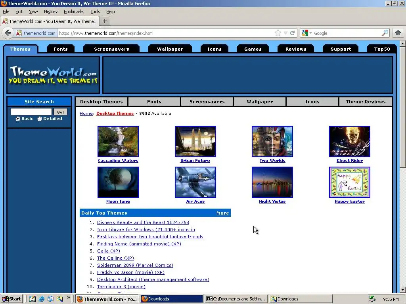The width and height of the screenshot is (406, 304).
Task: Open the Desktop Architect theme management link
Action: click(x=153, y=279)
